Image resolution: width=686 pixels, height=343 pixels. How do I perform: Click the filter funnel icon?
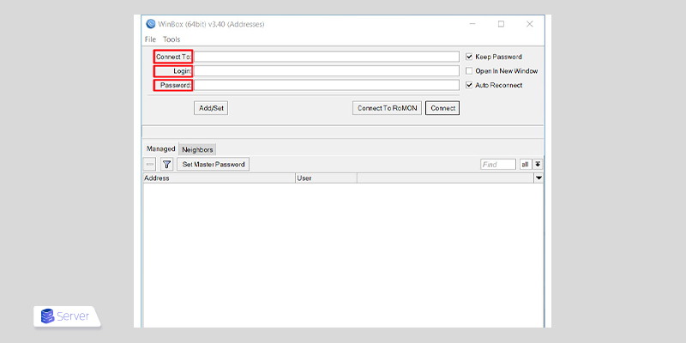166,165
